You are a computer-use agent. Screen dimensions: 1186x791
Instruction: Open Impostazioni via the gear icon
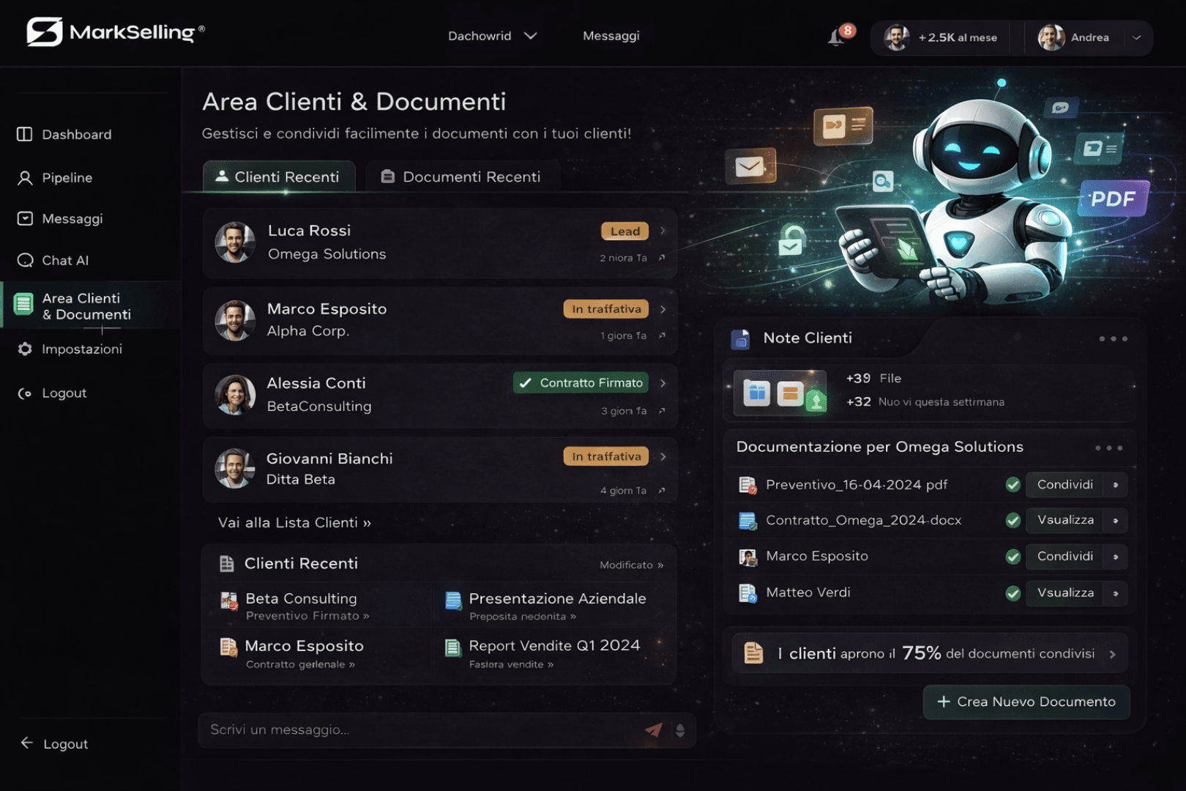click(24, 349)
